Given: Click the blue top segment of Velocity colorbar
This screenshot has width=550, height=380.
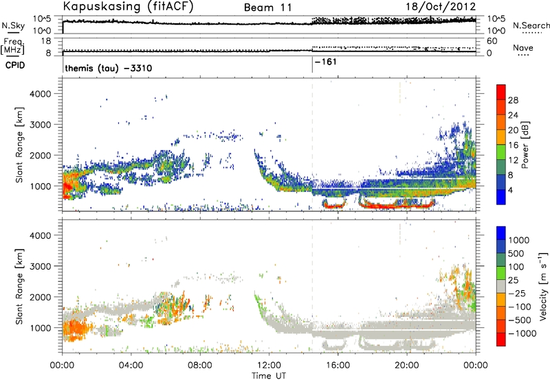Looking at the screenshot, I should point(501,233).
